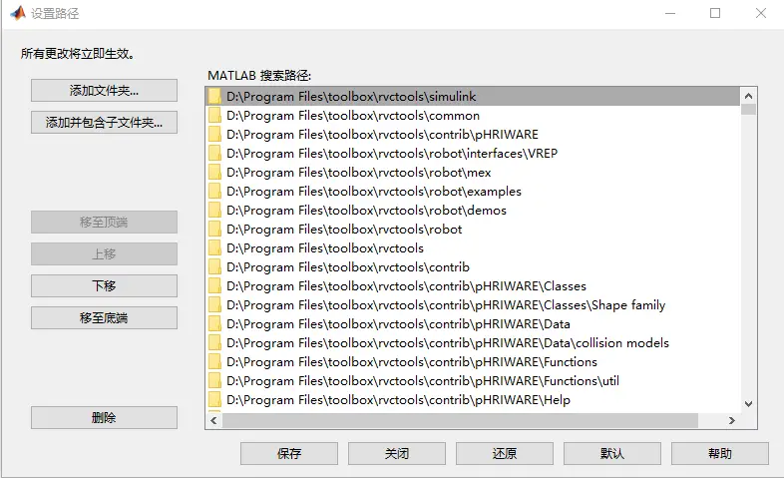Click 保存 button
Screen dimensions: 784x478
[289, 453]
